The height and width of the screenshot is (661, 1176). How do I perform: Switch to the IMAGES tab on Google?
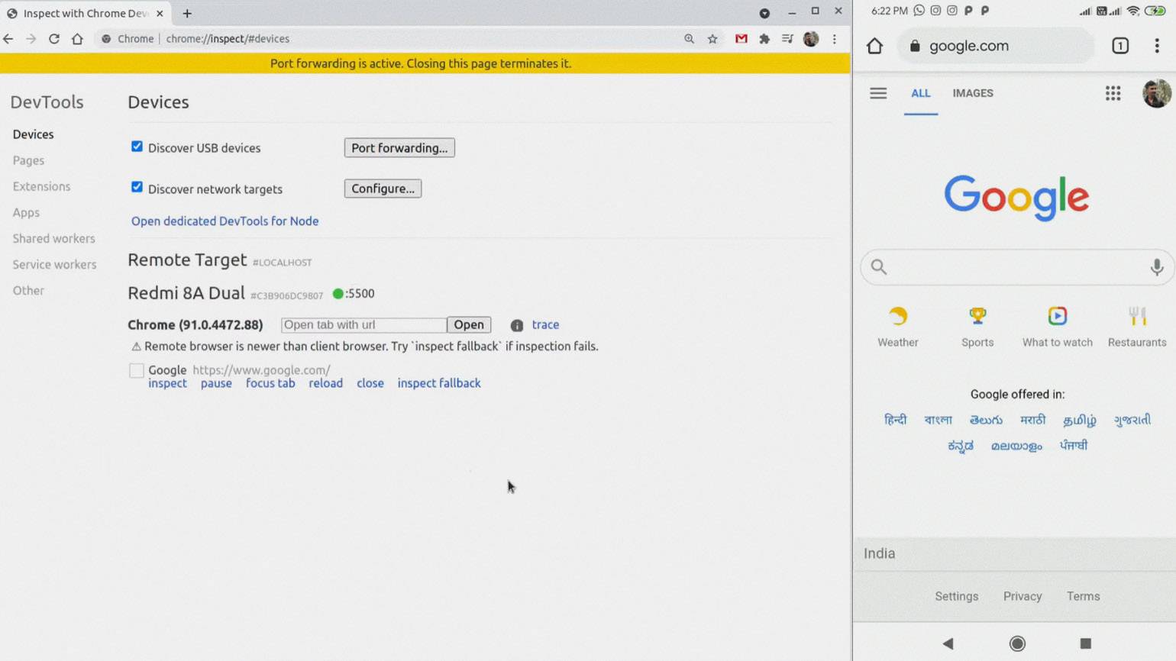(x=972, y=93)
